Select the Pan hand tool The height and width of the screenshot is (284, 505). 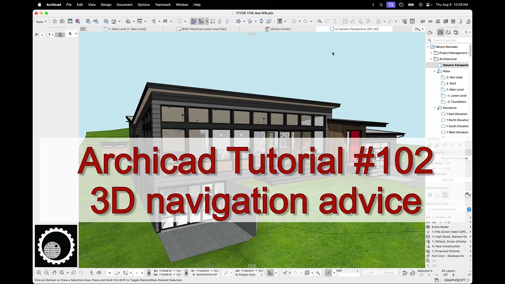pyautogui.click(x=54, y=273)
